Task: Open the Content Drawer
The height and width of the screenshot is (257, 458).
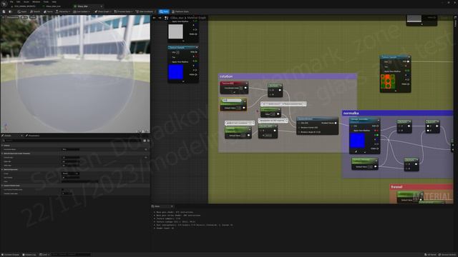Action: tap(10, 255)
